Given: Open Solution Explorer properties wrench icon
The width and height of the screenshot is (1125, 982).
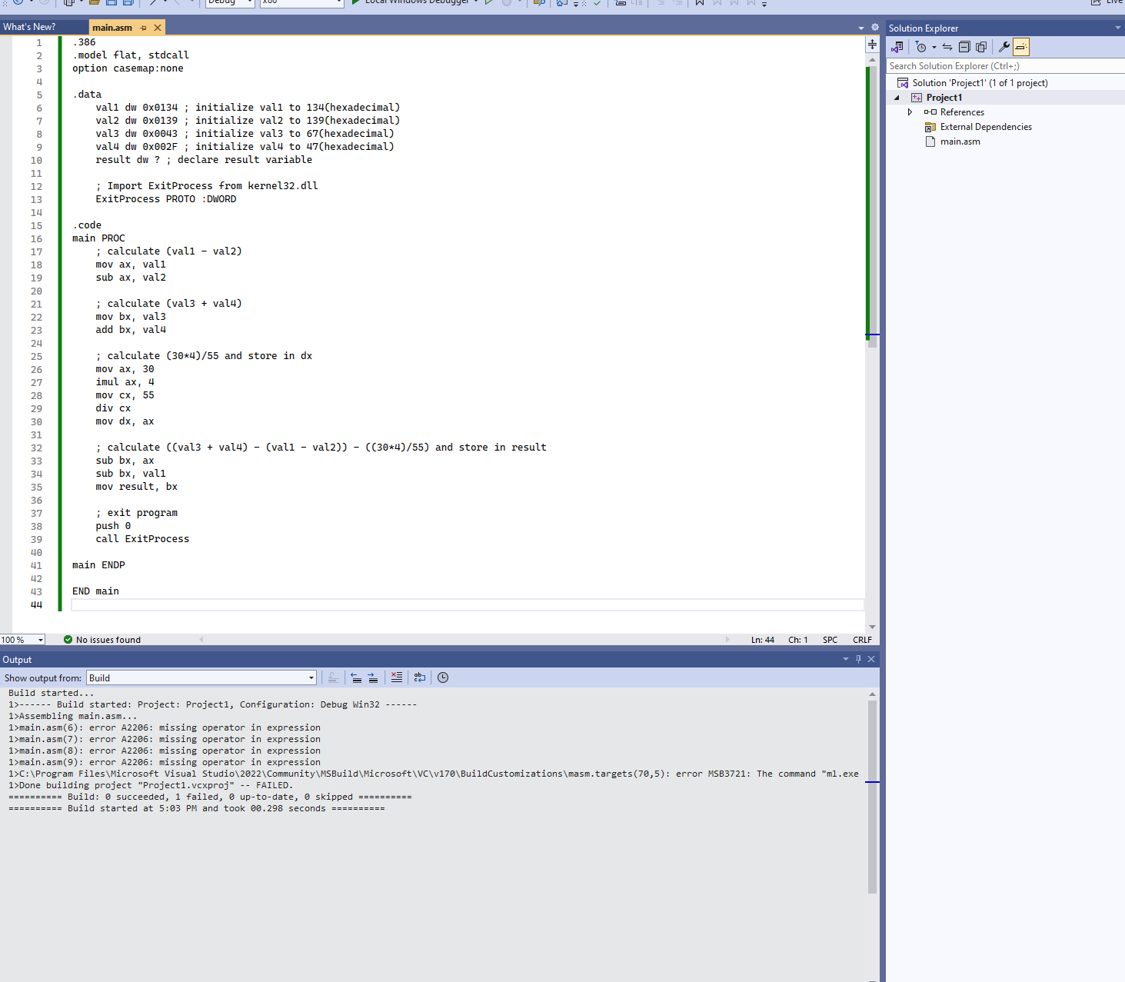Looking at the screenshot, I should (x=1004, y=47).
